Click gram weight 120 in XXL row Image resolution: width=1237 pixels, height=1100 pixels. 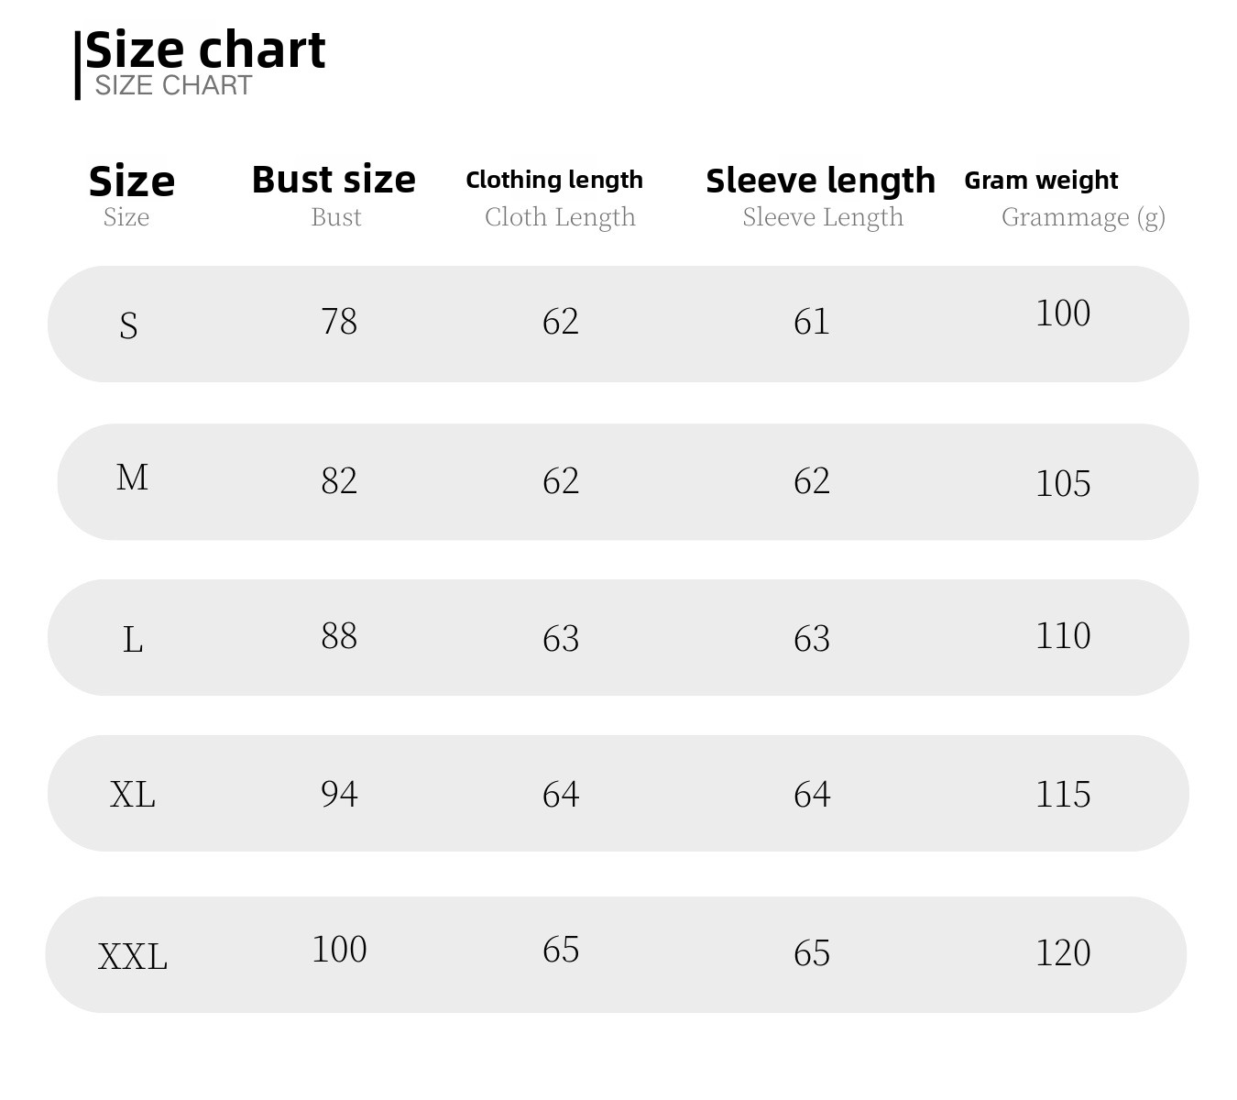1063,953
